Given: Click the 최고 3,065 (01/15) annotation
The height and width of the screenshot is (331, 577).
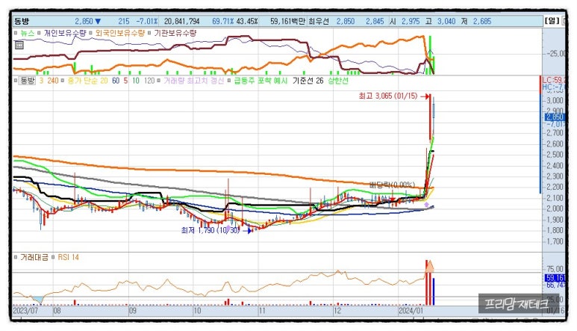Looking at the screenshot, I should (388, 96).
